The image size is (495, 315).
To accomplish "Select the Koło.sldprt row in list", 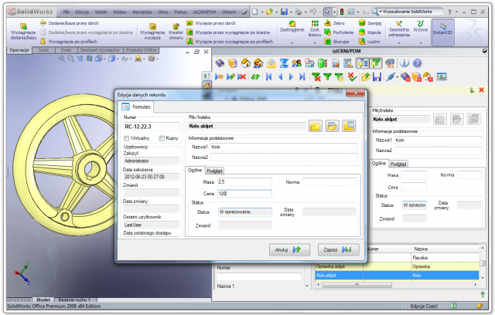I will pos(397,276).
